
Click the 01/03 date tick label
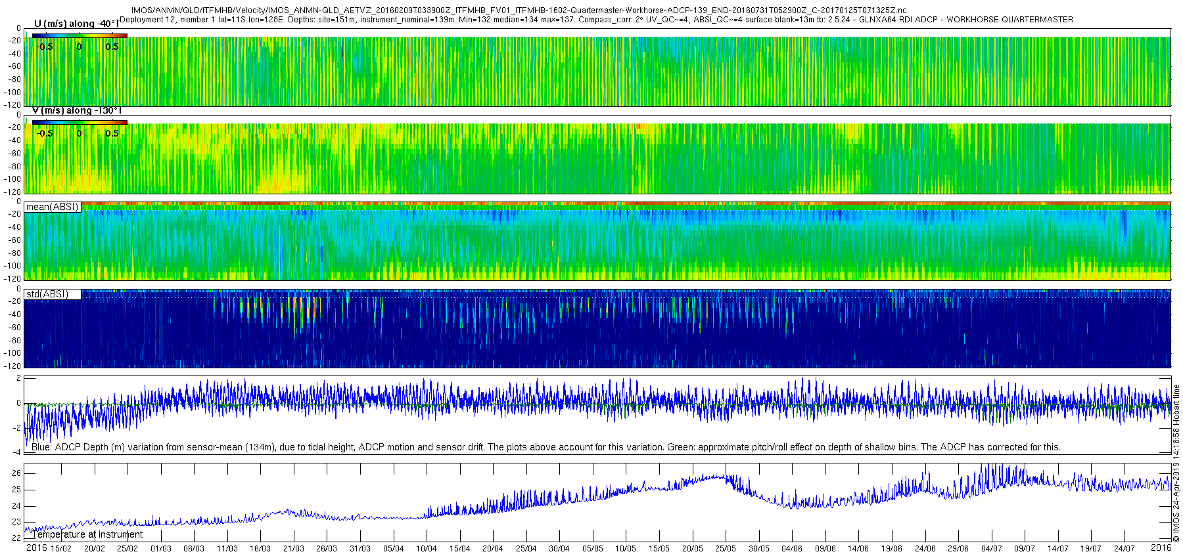(x=160, y=549)
